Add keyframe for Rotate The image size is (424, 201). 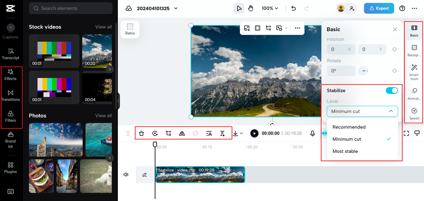click(x=395, y=71)
